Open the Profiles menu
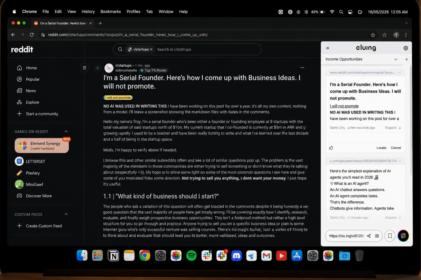This screenshot has height=280, width=421. [x=133, y=12]
